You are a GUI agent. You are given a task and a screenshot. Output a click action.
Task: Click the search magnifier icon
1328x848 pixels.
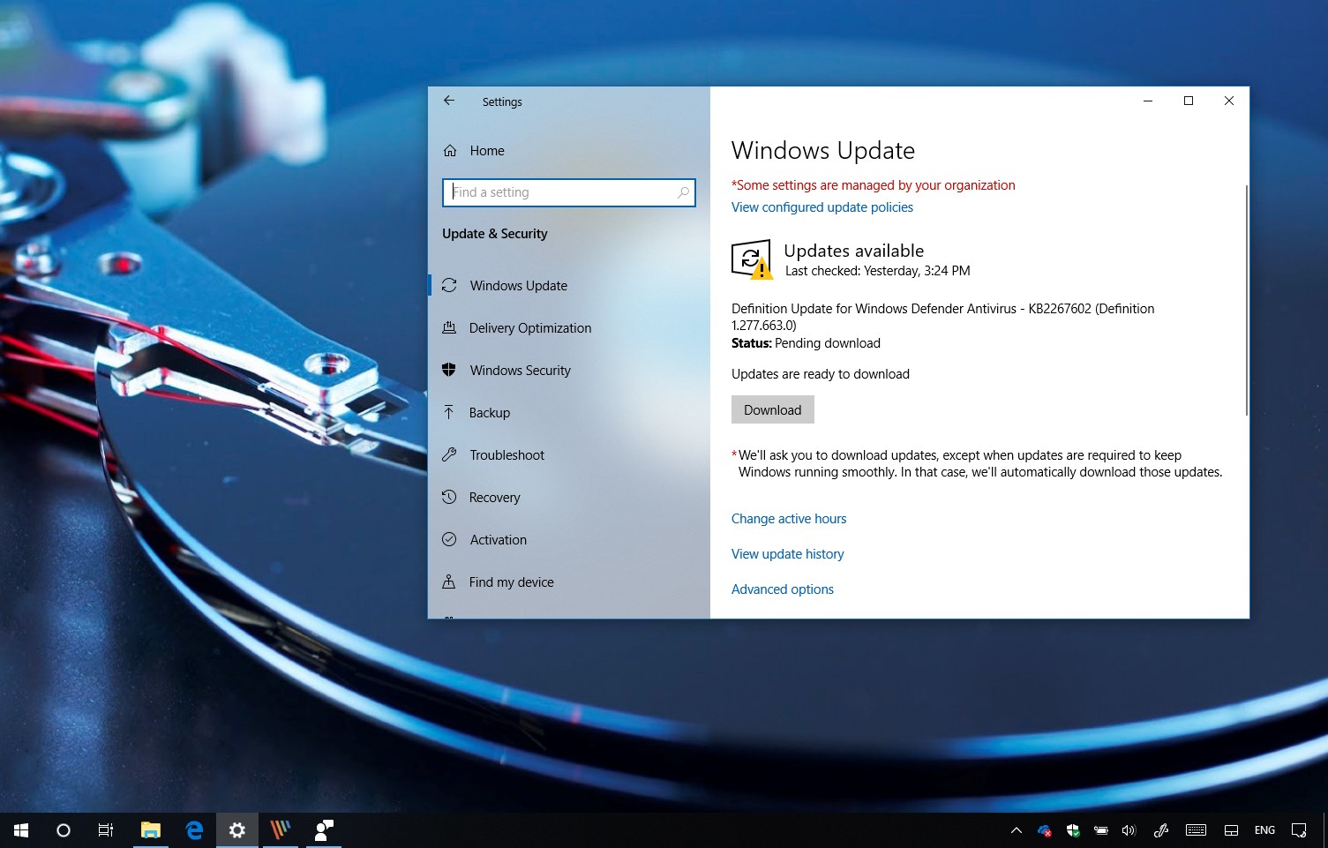point(683,192)
